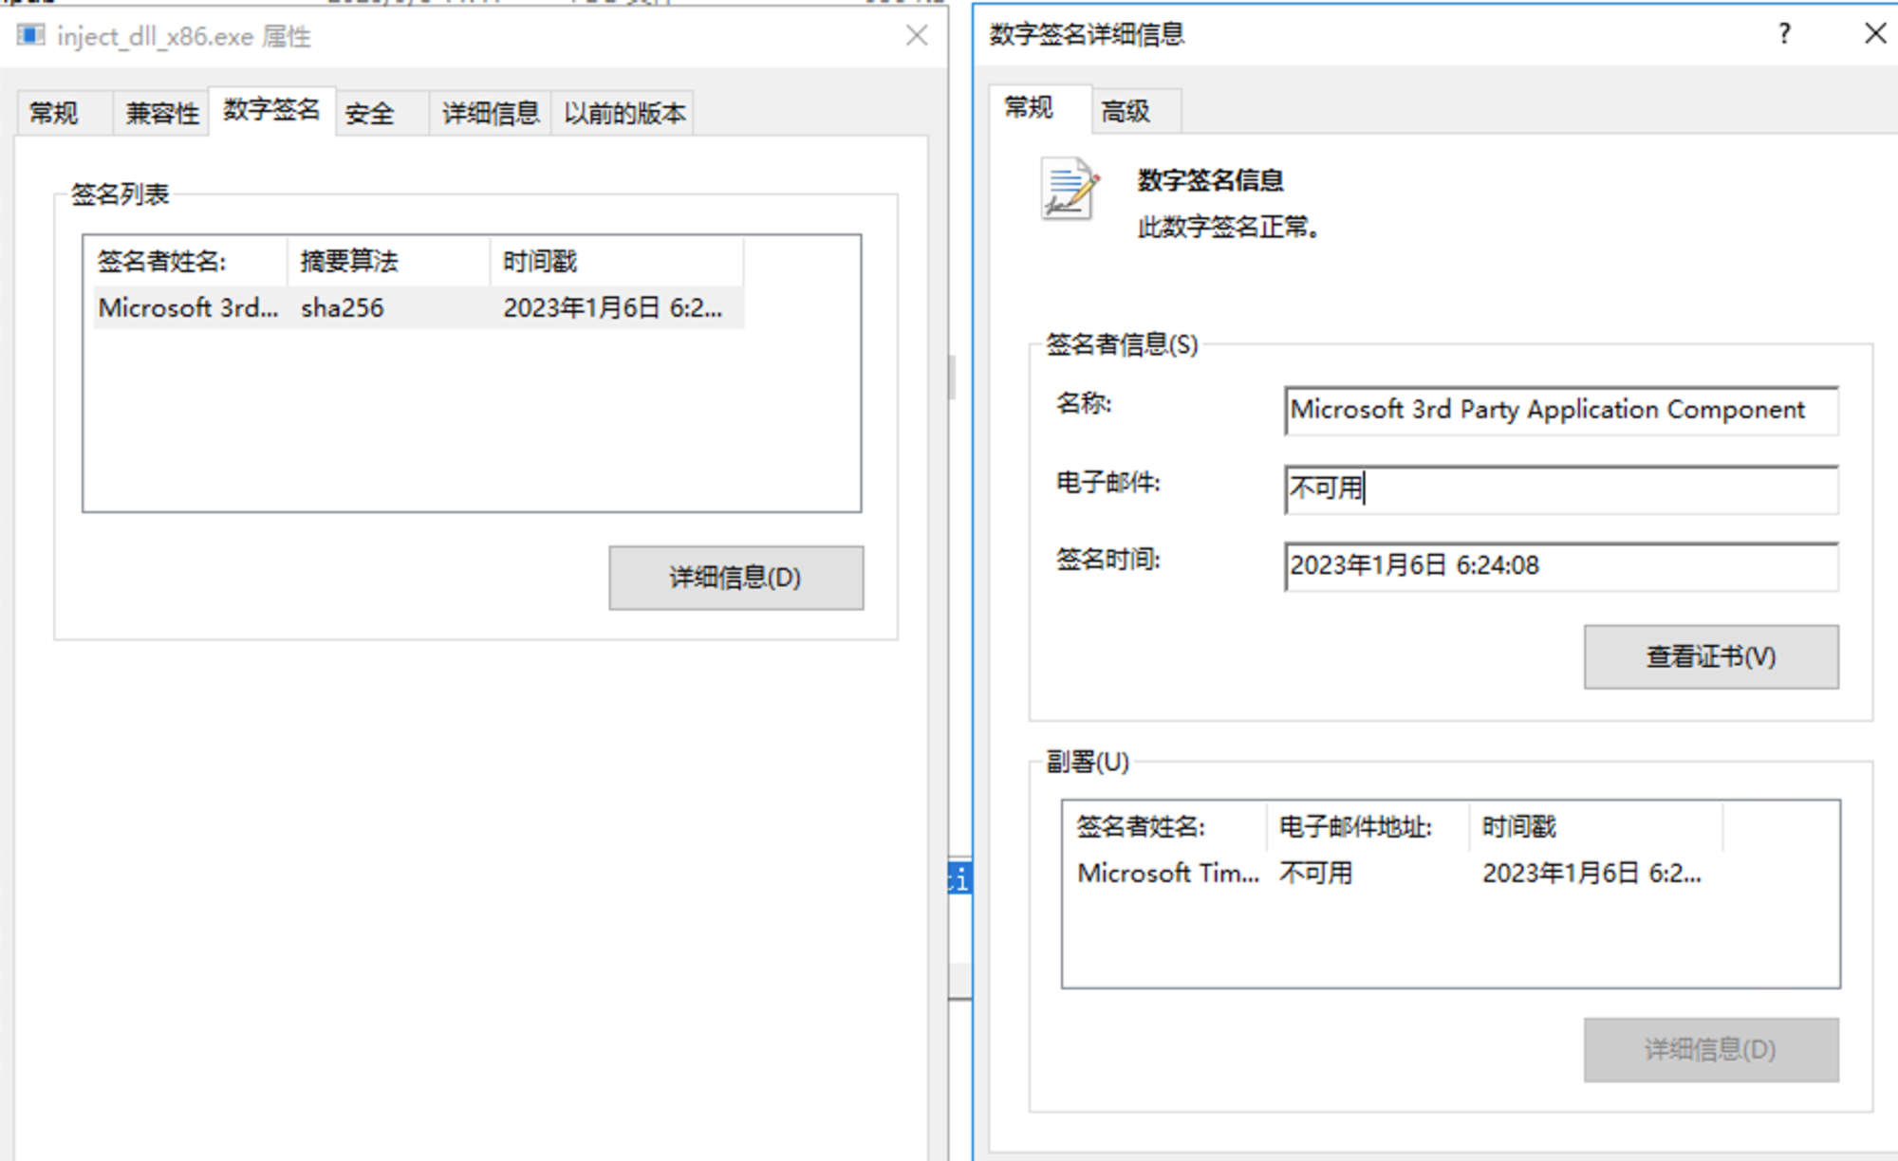1898x1161 pixels.
Task: Switch to the 详细信息 tab
Action: (491, 114)
